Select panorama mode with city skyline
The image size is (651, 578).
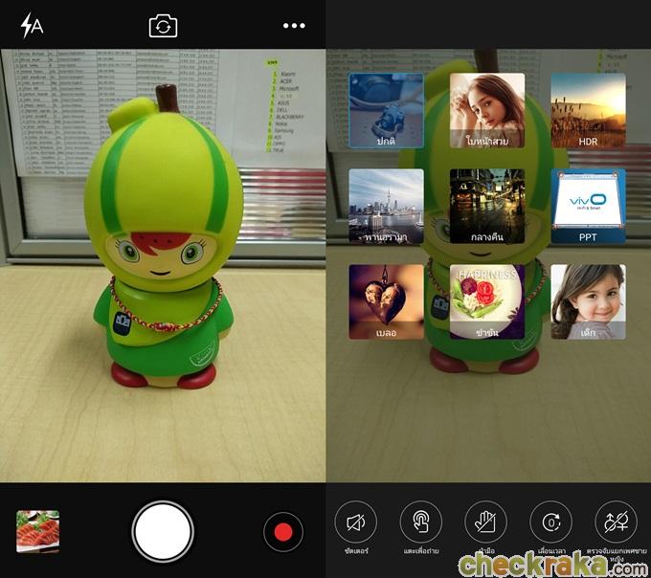[386, 206]
